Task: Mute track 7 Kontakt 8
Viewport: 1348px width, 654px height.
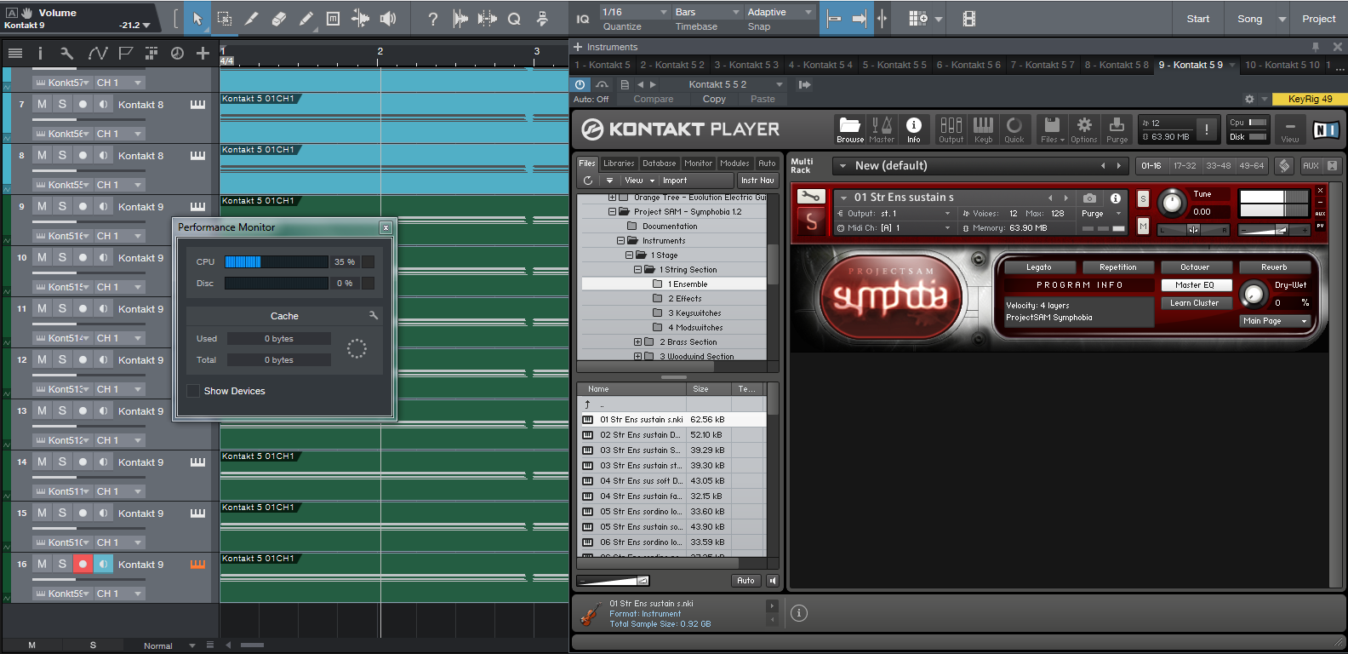Action: pyautogui.click(x=42, y=104)
